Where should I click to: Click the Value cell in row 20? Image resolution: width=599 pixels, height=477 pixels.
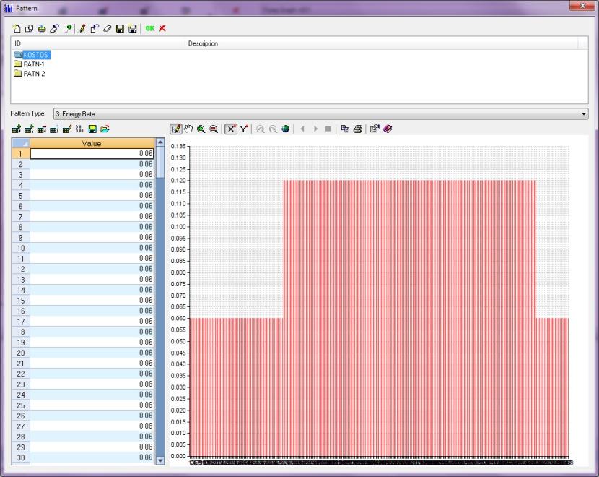click(92, 353)
